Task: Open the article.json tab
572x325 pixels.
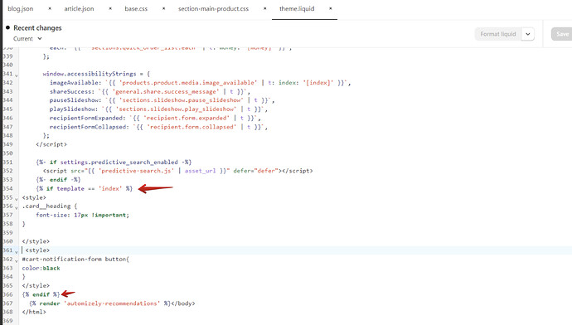Action: (79, 9)
